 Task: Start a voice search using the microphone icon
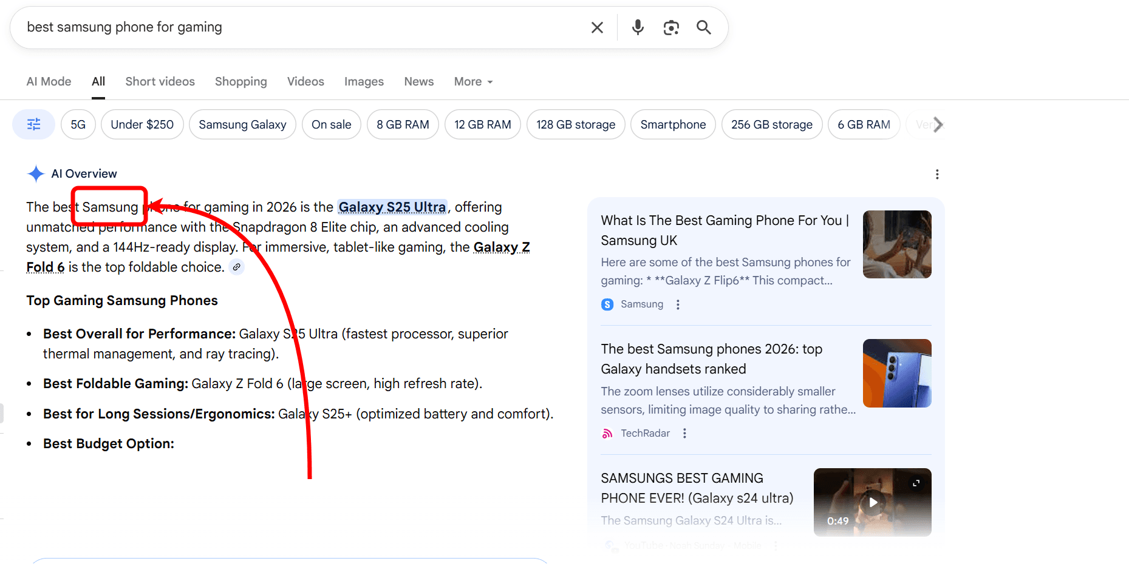637,27
